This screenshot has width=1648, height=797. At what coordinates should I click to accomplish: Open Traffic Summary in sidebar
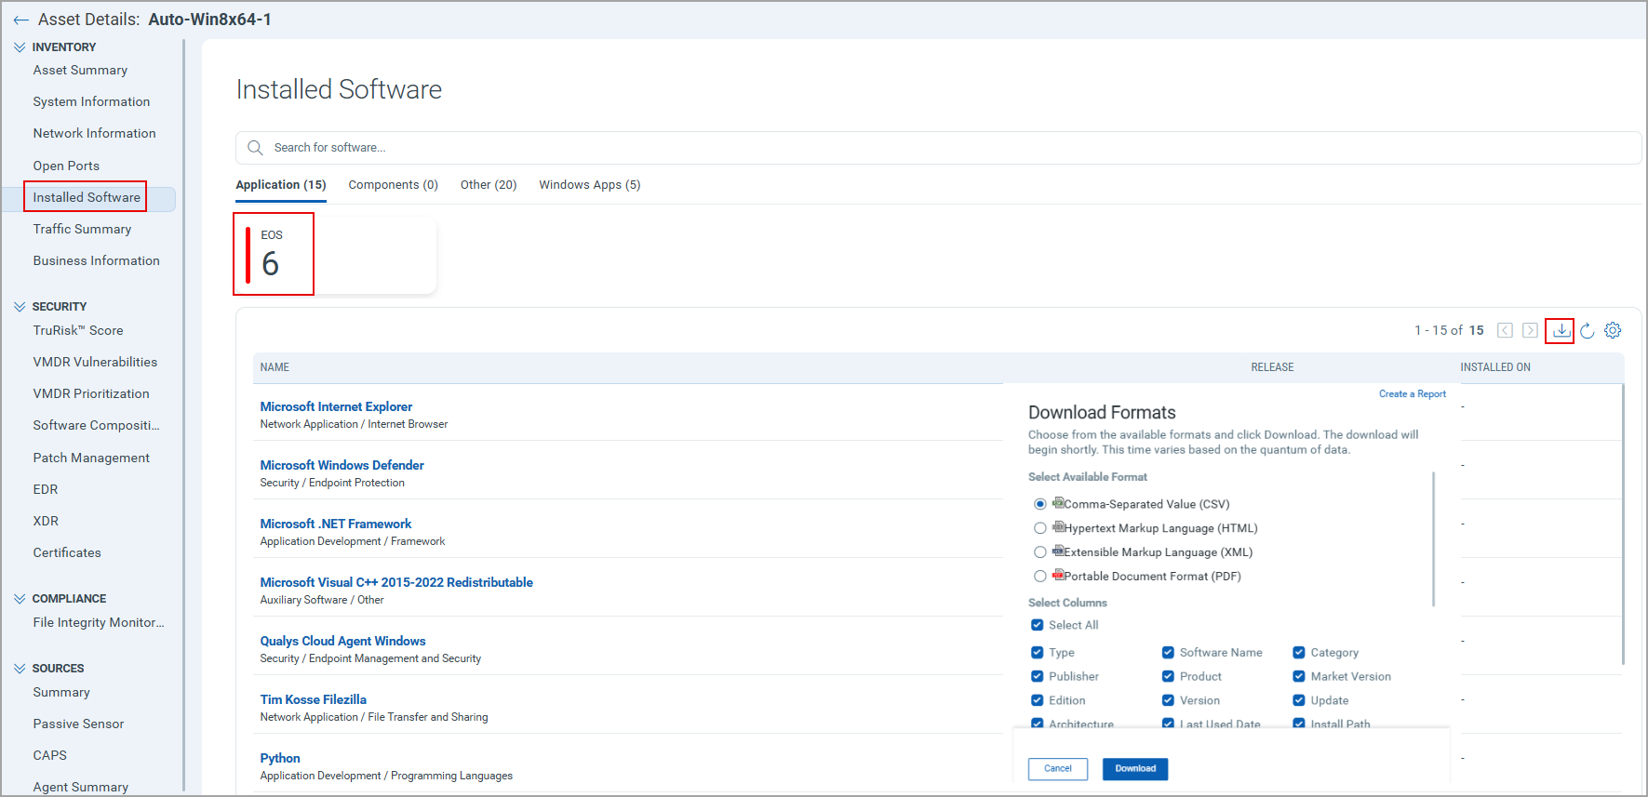(x=82, y=230)
